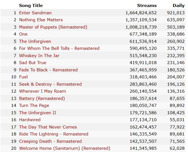Viewport: 188px width, 152px height.
Task: Open Master of Puppets (Remastered) link
Action: [x=53, y=27]
